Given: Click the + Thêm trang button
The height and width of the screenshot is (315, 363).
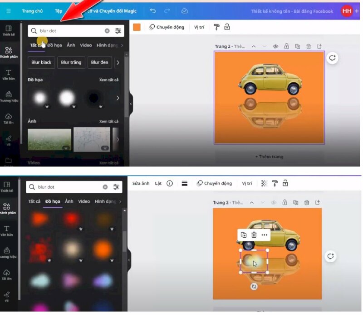Looking at the screenshot, I should 269,156.
